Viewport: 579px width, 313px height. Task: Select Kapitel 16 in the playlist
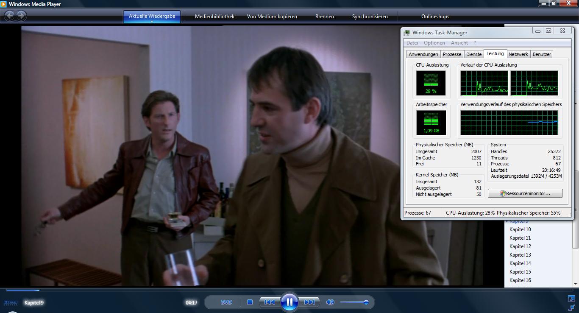point(520,280)
